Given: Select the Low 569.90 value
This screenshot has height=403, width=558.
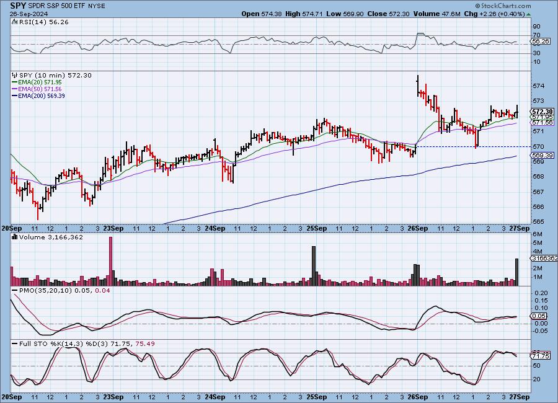Looking at the screenshot, I should click(x=345, y=14).
